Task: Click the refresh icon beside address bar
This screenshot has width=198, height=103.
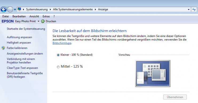Action: [194, 9]
